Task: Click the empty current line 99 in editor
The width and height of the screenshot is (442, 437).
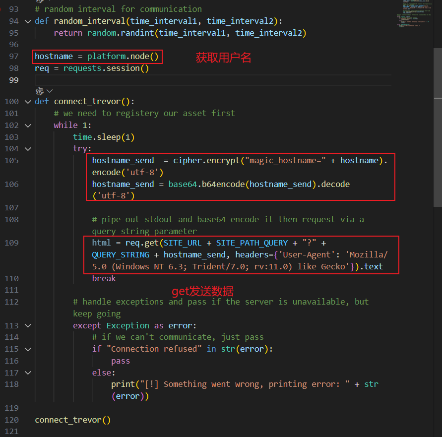Action: click(x=213, y=80)
